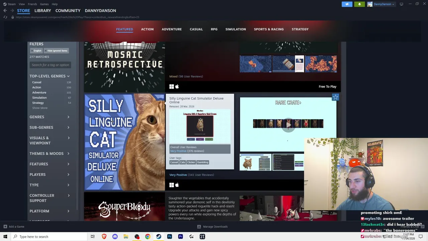Select the ADVENTURE genre tab
Image resolution: width=428 pixels, height=241 pixels.
(x=172, y=29)
